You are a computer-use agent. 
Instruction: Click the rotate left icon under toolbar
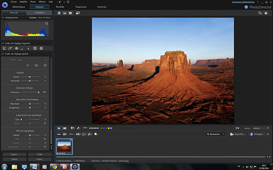point(72,128)
